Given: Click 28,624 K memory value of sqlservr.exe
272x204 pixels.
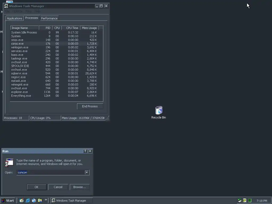Looking at the screenshot, I should coord(91,73).
